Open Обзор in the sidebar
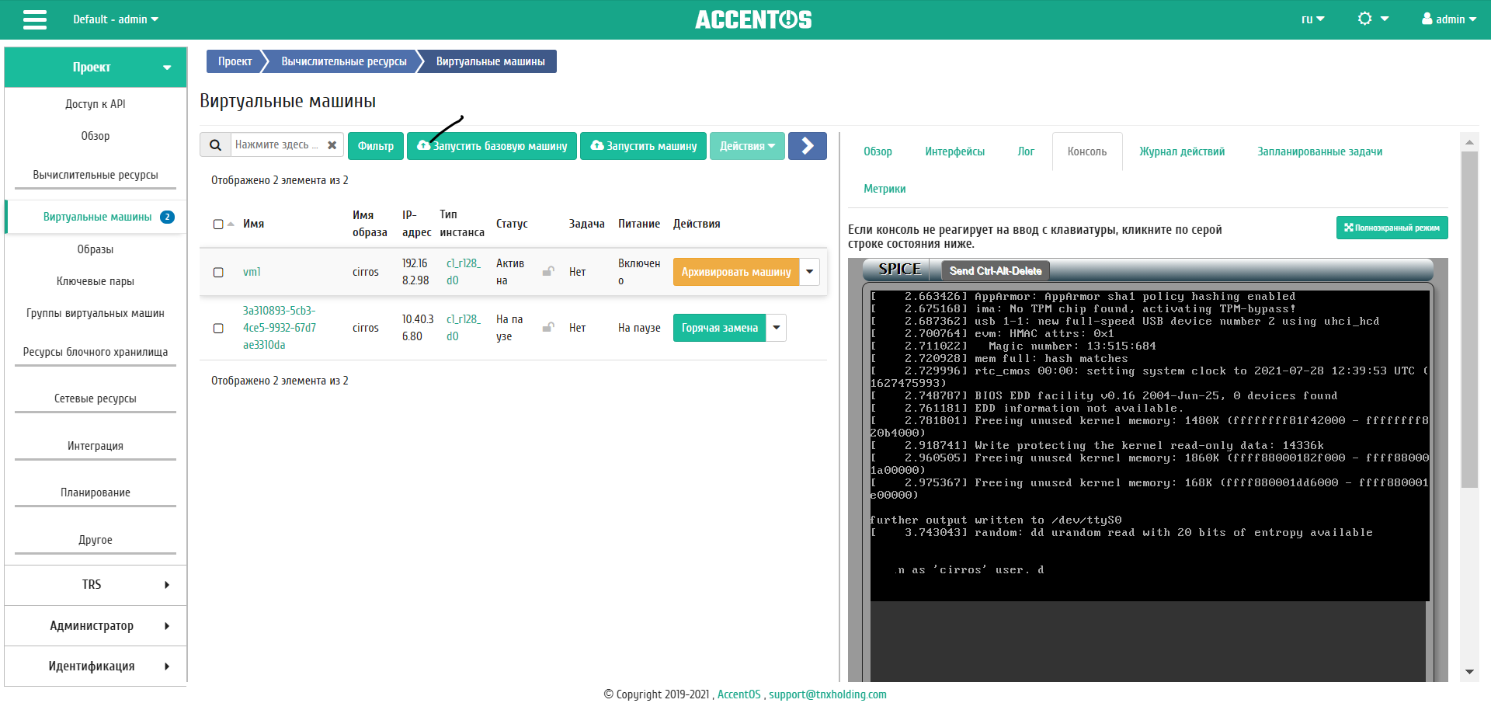The width and height of the screenshot is (1491, 703). (96, 136)
